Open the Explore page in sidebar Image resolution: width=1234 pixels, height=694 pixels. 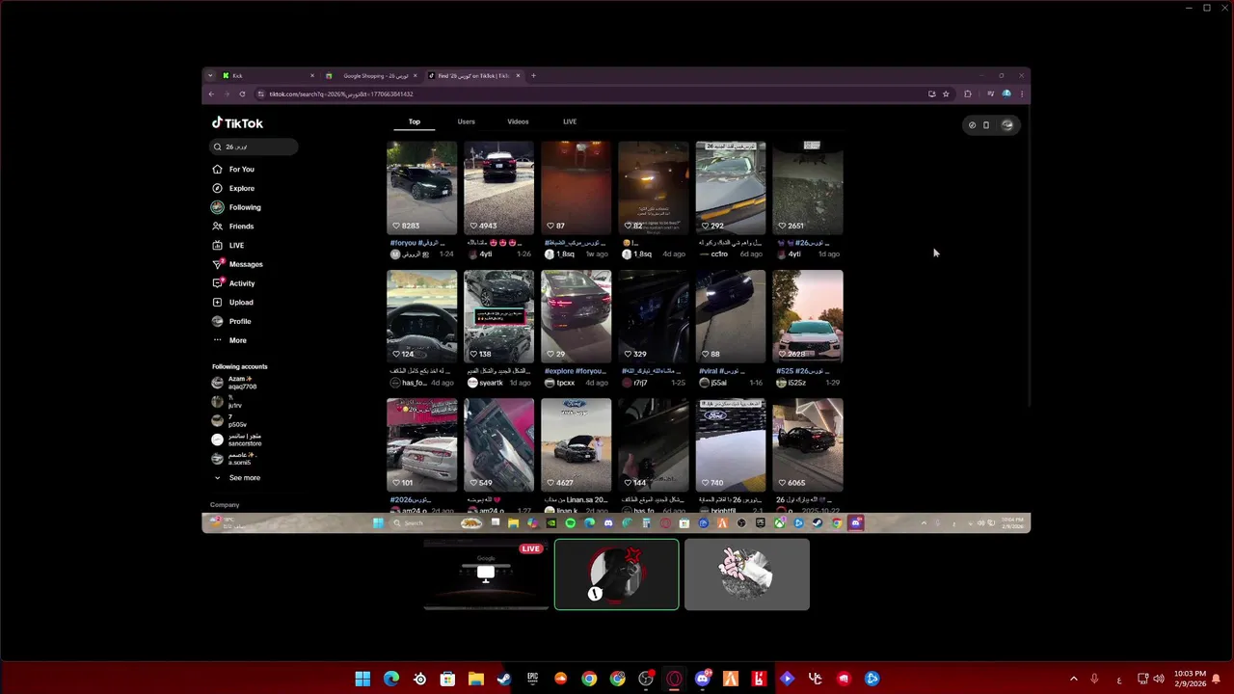pyautogui.click(x=234, y=188)
